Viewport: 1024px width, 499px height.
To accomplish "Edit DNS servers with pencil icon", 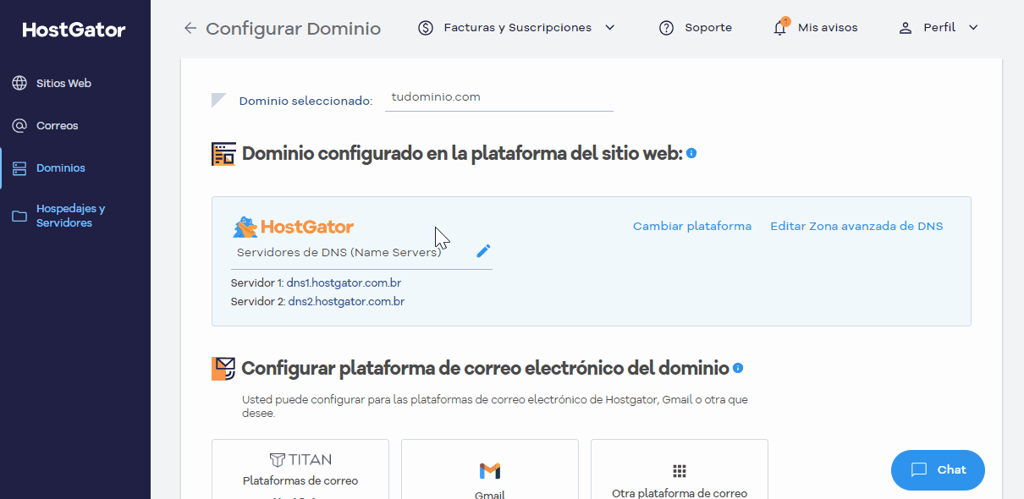I will pyautogui.click(x=483, y=251).
